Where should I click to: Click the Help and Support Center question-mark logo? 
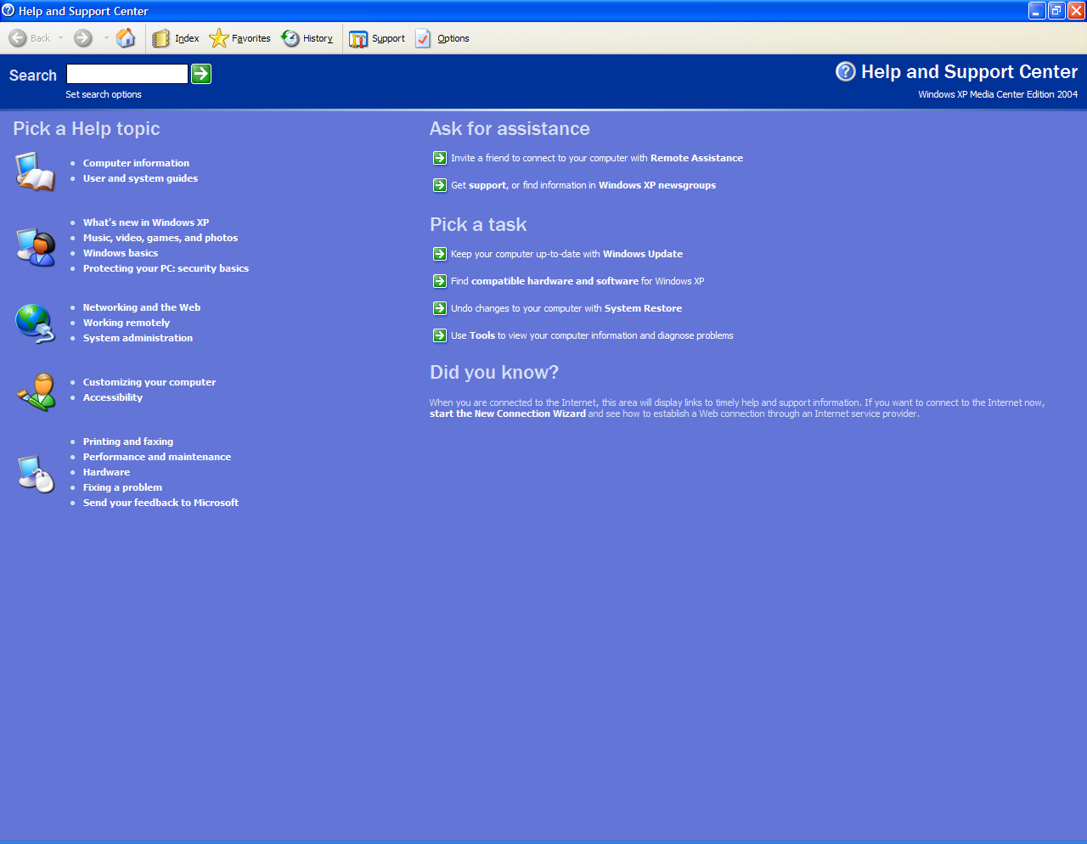point(846,71)
